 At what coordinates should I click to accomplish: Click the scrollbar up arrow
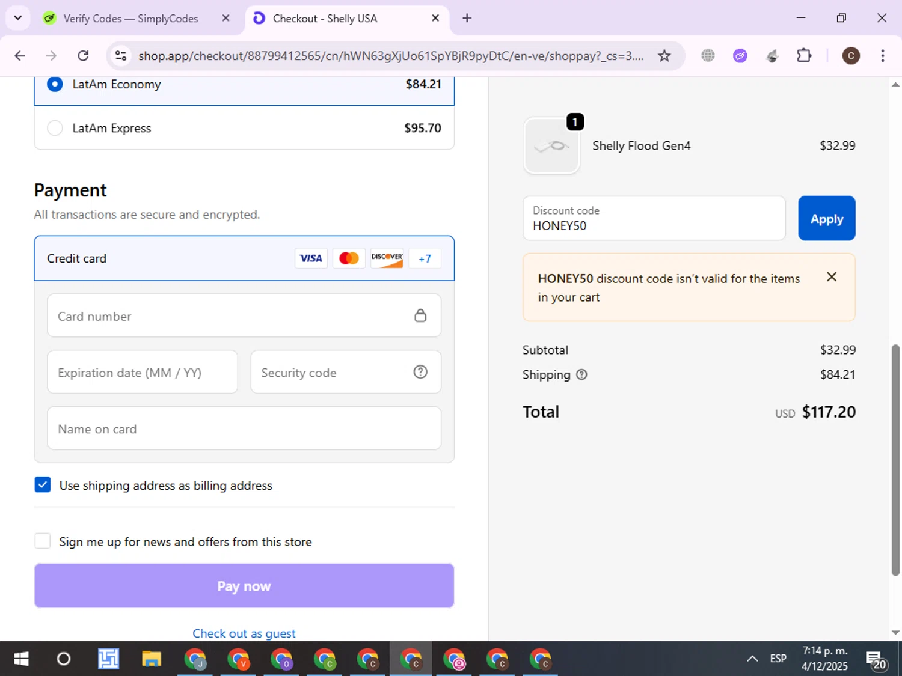tap(895, 85)
